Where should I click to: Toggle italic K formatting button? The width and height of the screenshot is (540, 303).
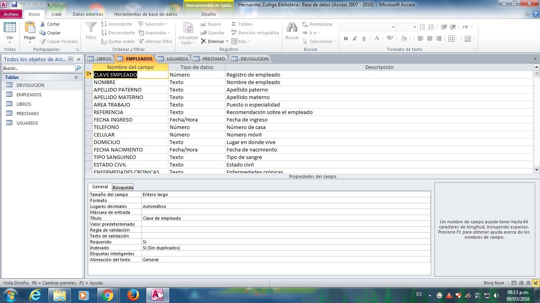coord(355,39)
